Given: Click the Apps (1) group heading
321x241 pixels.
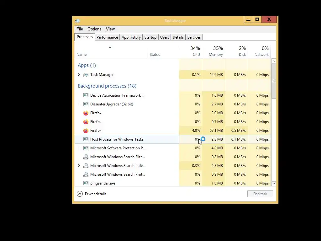Looking at the screenshot, I should coord(87,65).
